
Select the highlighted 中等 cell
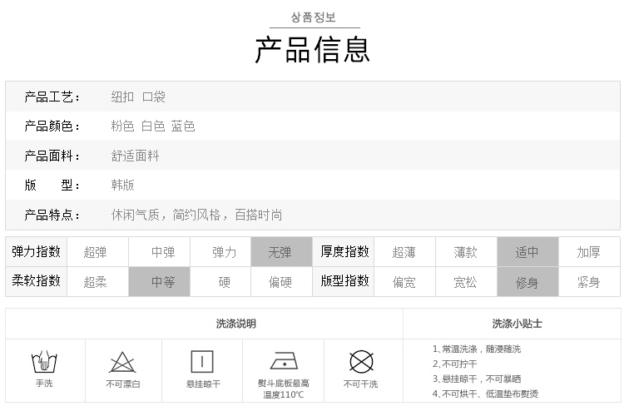tap(159, 282)
